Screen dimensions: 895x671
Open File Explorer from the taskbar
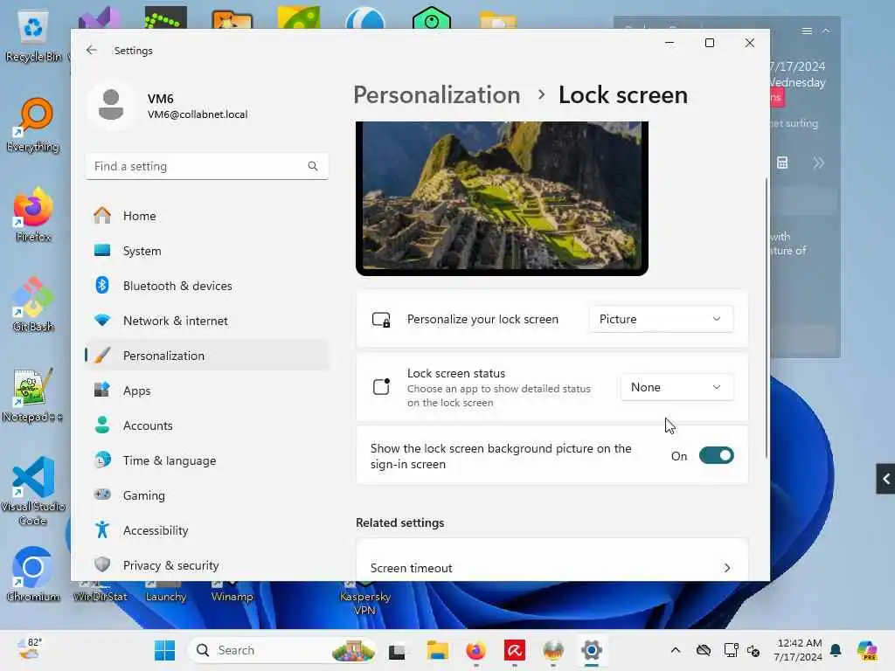tap(437, 650)
